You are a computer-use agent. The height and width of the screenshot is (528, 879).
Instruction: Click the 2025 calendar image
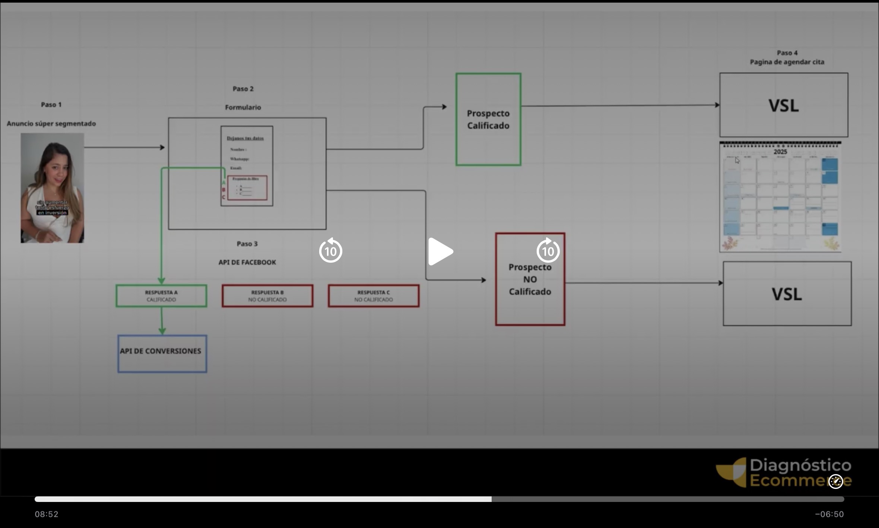(780, 197)
